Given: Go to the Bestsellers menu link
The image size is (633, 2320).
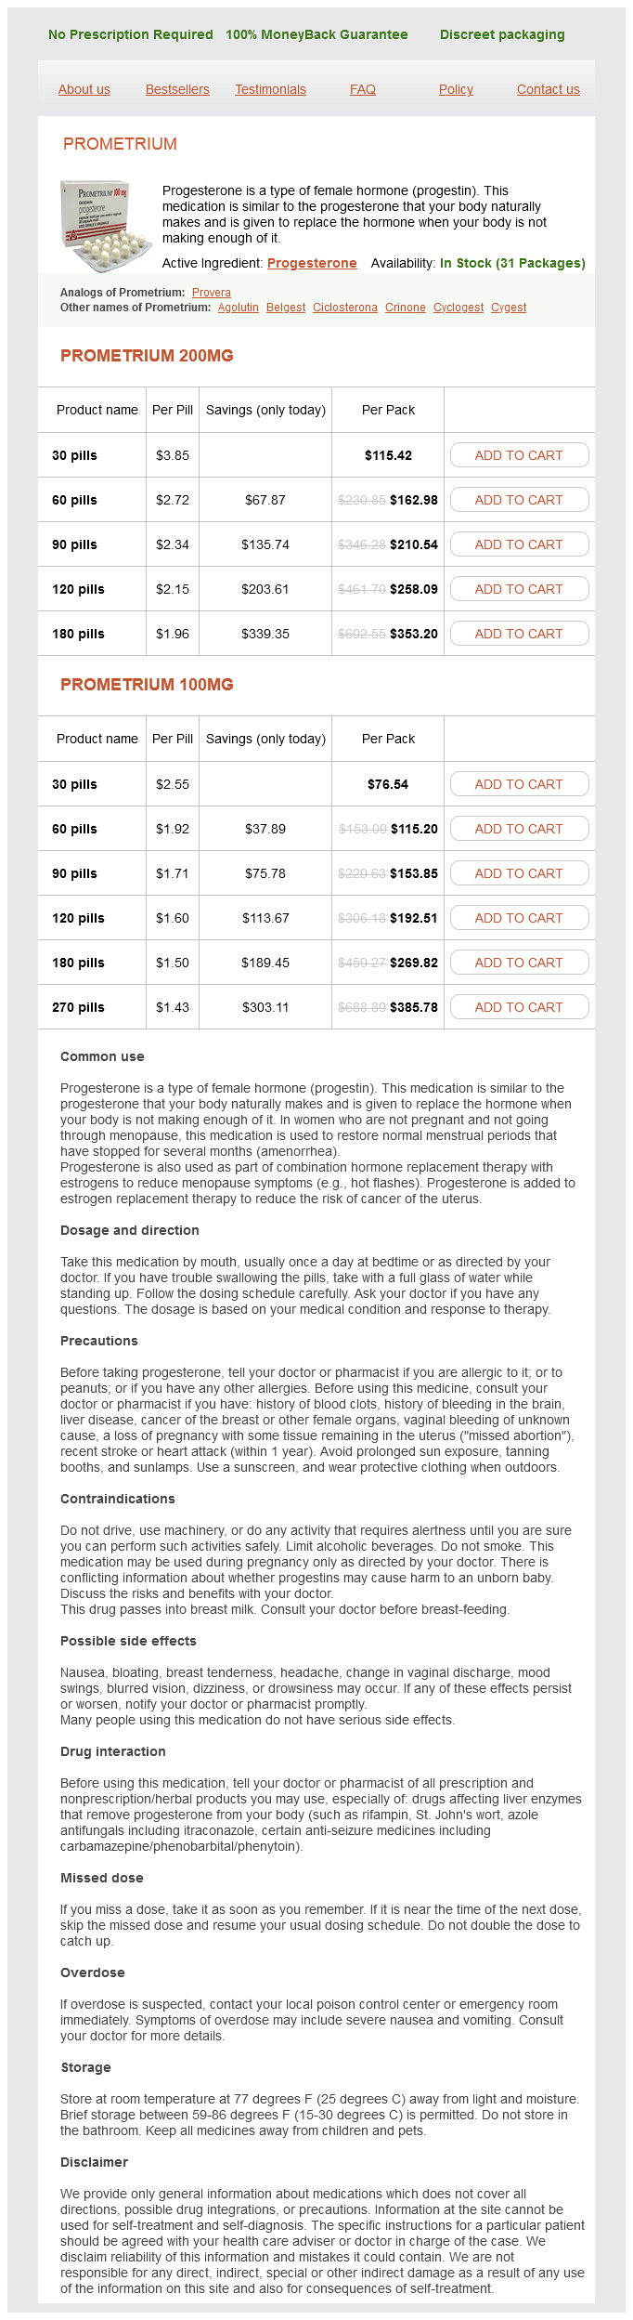Looking at the screenshot, I should pos(177,89).
